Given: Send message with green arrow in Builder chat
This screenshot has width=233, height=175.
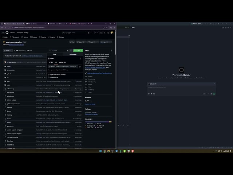Looking at the screenshot, I should coord(214,94).
